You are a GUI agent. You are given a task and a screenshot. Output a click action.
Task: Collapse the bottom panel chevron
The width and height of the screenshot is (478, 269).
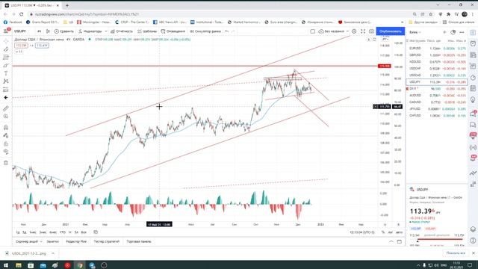click(391, 241)
